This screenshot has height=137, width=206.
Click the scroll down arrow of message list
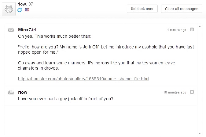(x=200, y=133)
